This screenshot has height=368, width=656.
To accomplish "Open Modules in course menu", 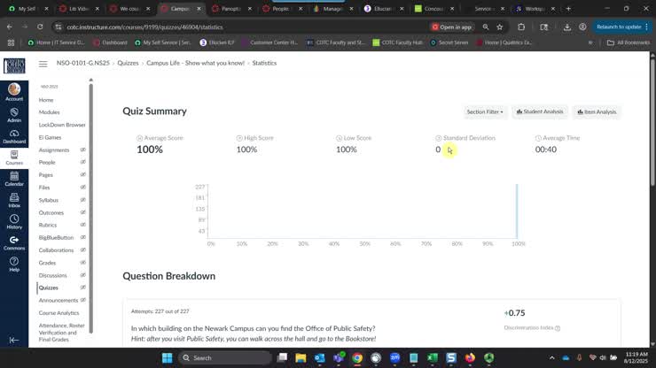I will [x=50, y=112].
